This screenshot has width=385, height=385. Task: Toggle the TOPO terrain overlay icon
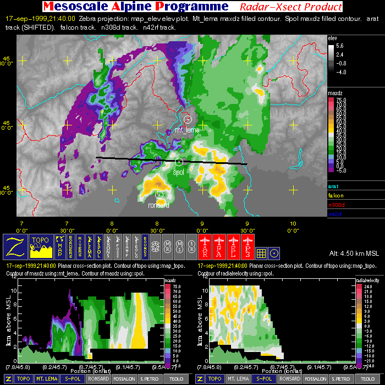(x=41, y=247)
